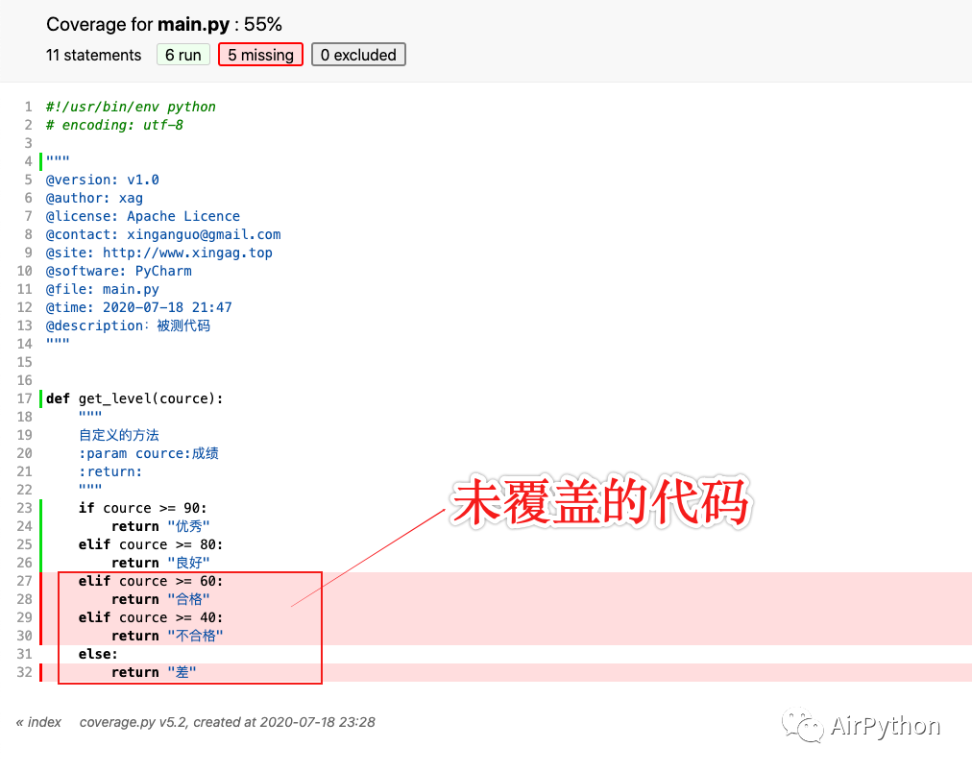Click the 'return "不合格"' statement
Viewport: 972px width, 771px height.
(x=167, y=636)
